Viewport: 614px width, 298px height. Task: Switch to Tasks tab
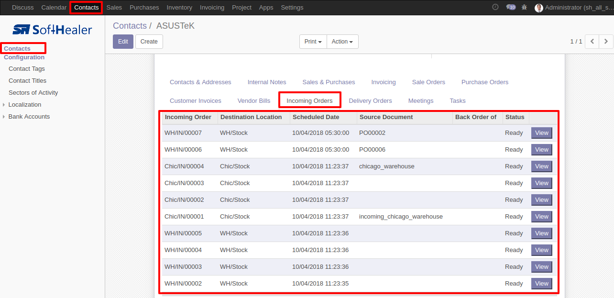458,101
